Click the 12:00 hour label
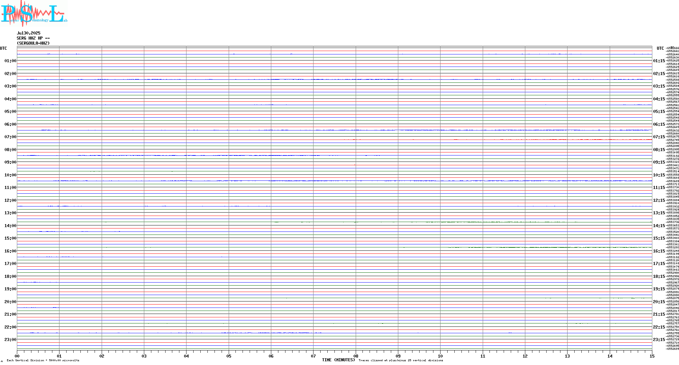679x365 pixels. point(10,200)
